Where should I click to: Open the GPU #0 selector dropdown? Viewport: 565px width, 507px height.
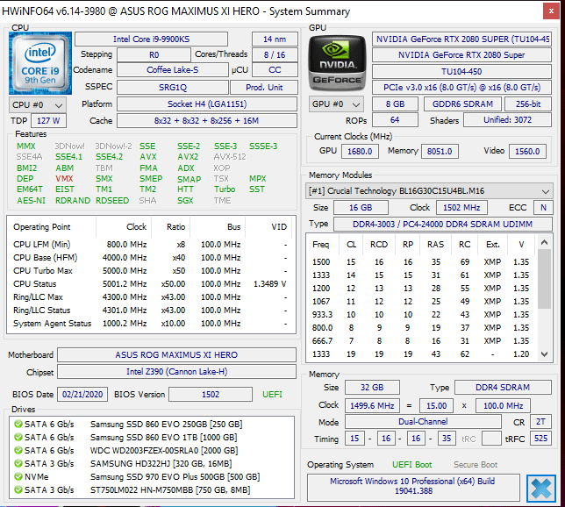tap(336, 104)
